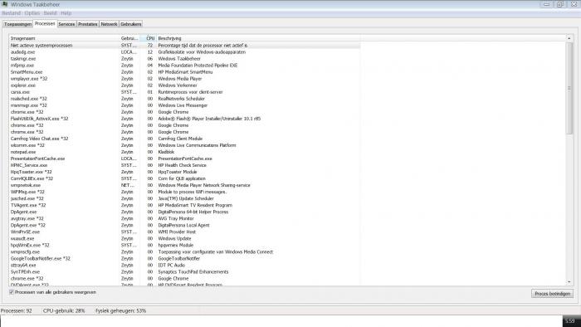This screenshot has height=327, width=581.
Task: Switch to the Netwerk tab
Action: pyautogui.click(x=109, y=24)
